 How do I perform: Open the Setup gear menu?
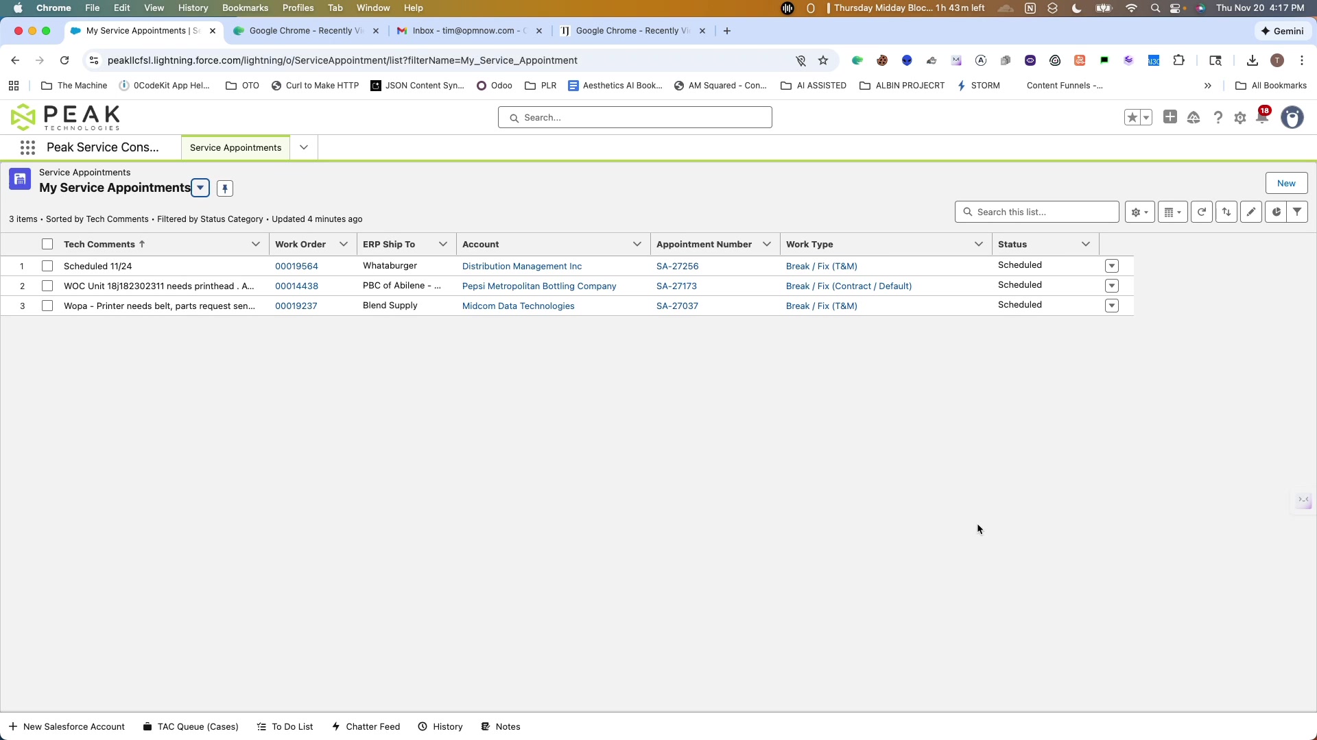[1240, 118]
